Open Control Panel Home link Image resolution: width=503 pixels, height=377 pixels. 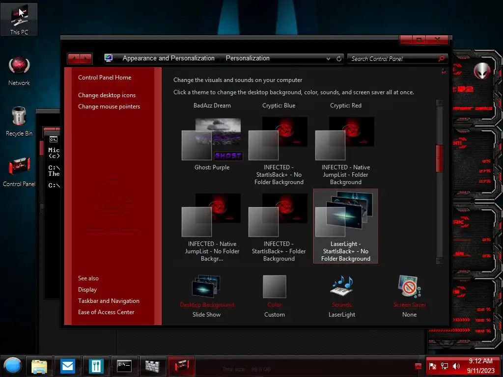105,77
